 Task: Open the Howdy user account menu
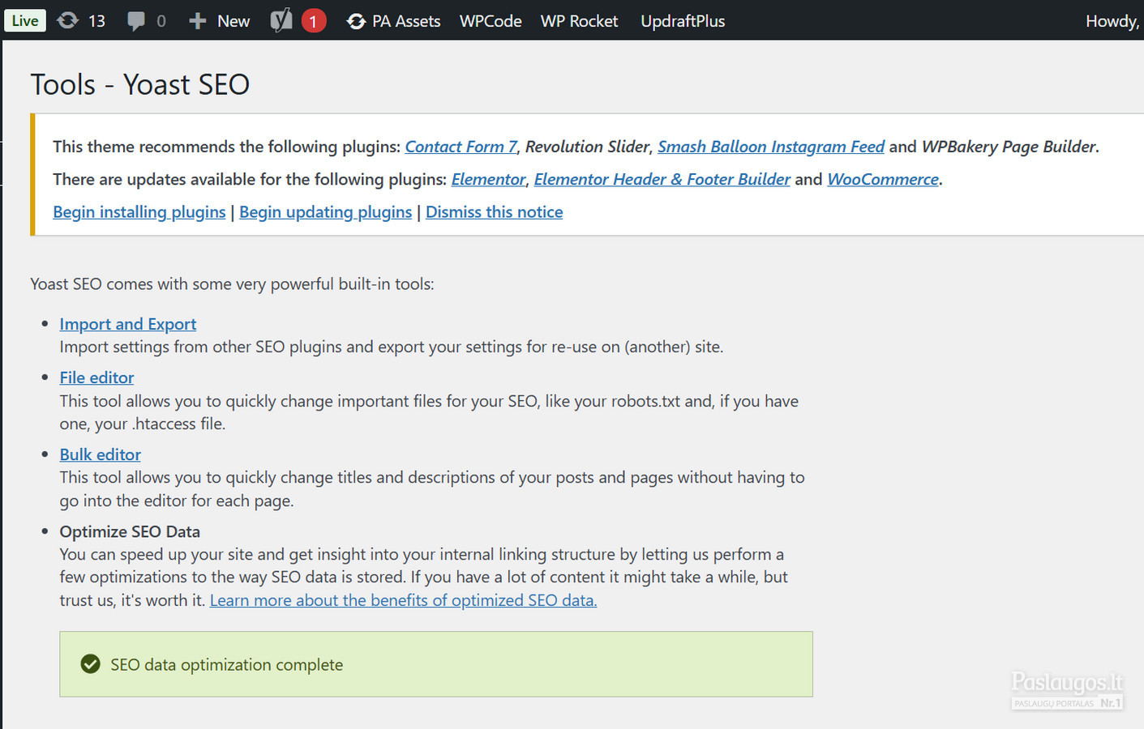pyautogui.click(x=1114, y=21)
